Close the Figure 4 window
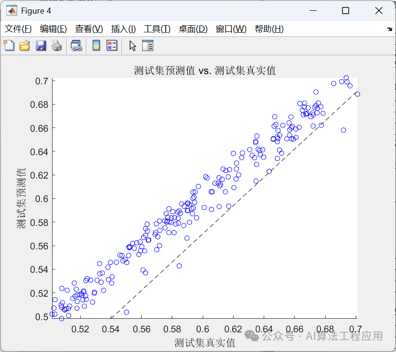Viewport: 396px width, 352px height. 379,11
